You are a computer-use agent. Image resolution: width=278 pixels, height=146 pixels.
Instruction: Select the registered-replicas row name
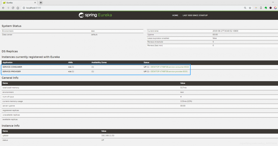[x=11, y=110]
